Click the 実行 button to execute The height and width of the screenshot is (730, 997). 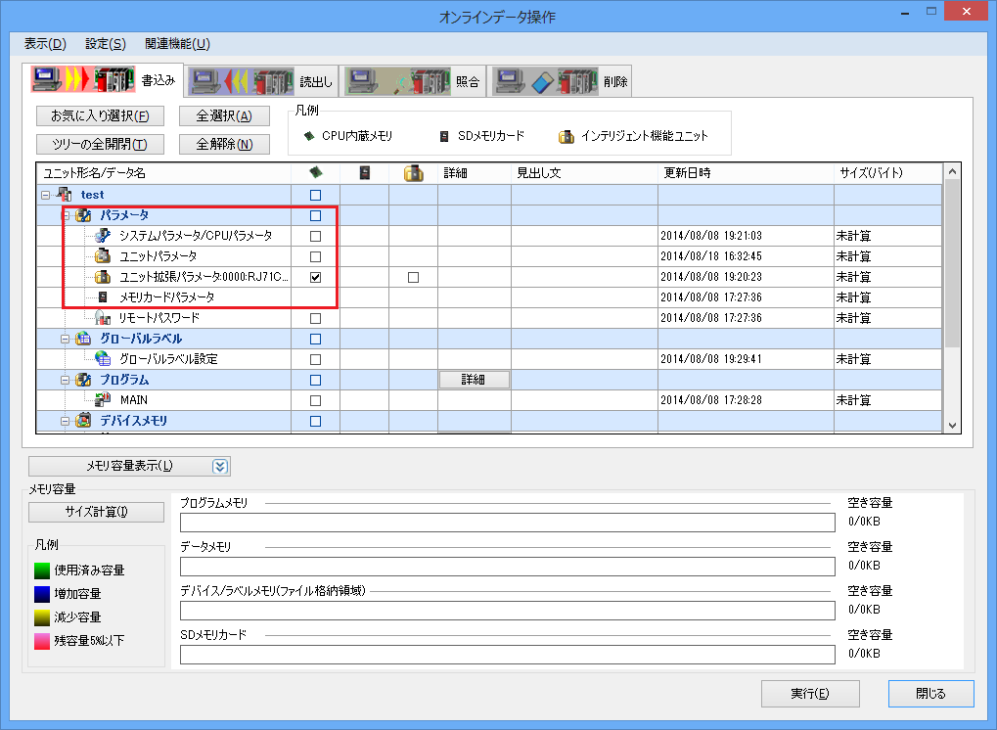pyautogui.click(x=809, y=693)
